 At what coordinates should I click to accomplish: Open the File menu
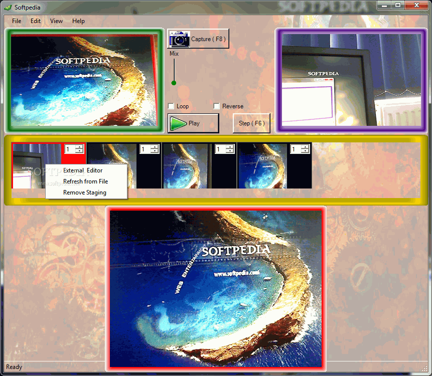[x=17, y=21]
